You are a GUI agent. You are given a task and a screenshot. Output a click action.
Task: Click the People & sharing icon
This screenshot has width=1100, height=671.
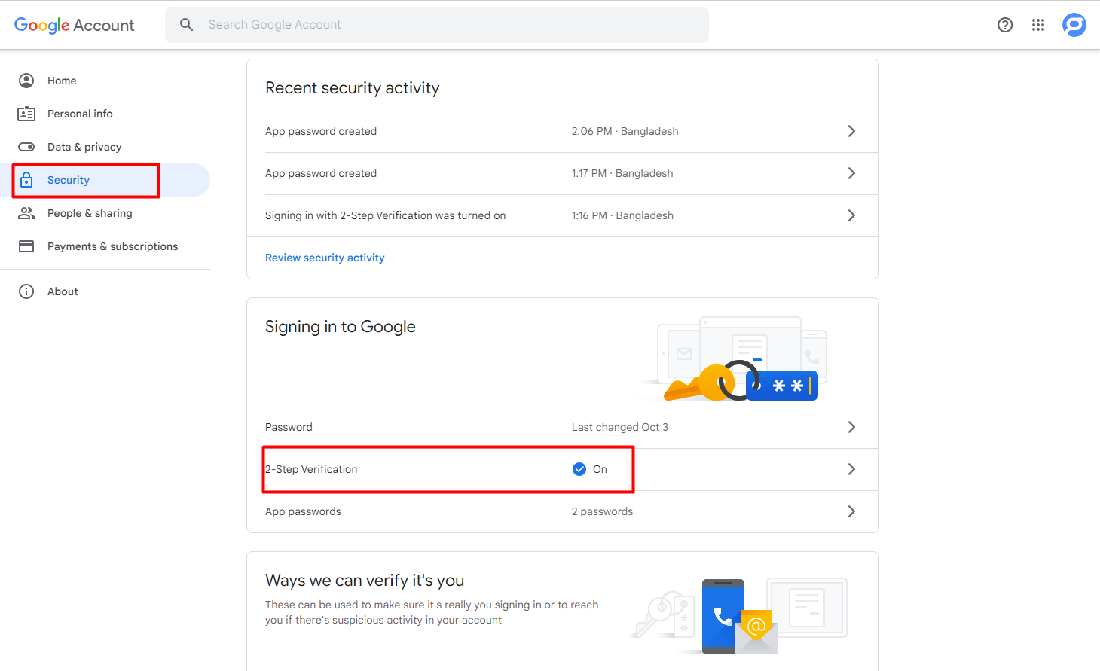pyautogui.click(x=26, y=213)
